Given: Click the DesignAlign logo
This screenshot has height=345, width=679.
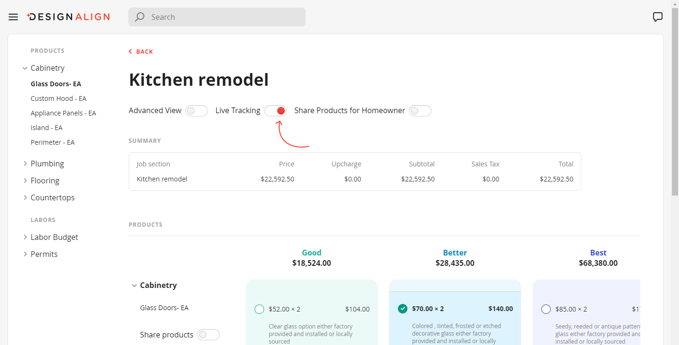Looking at the screenshot, I should [x=68, y=17].
